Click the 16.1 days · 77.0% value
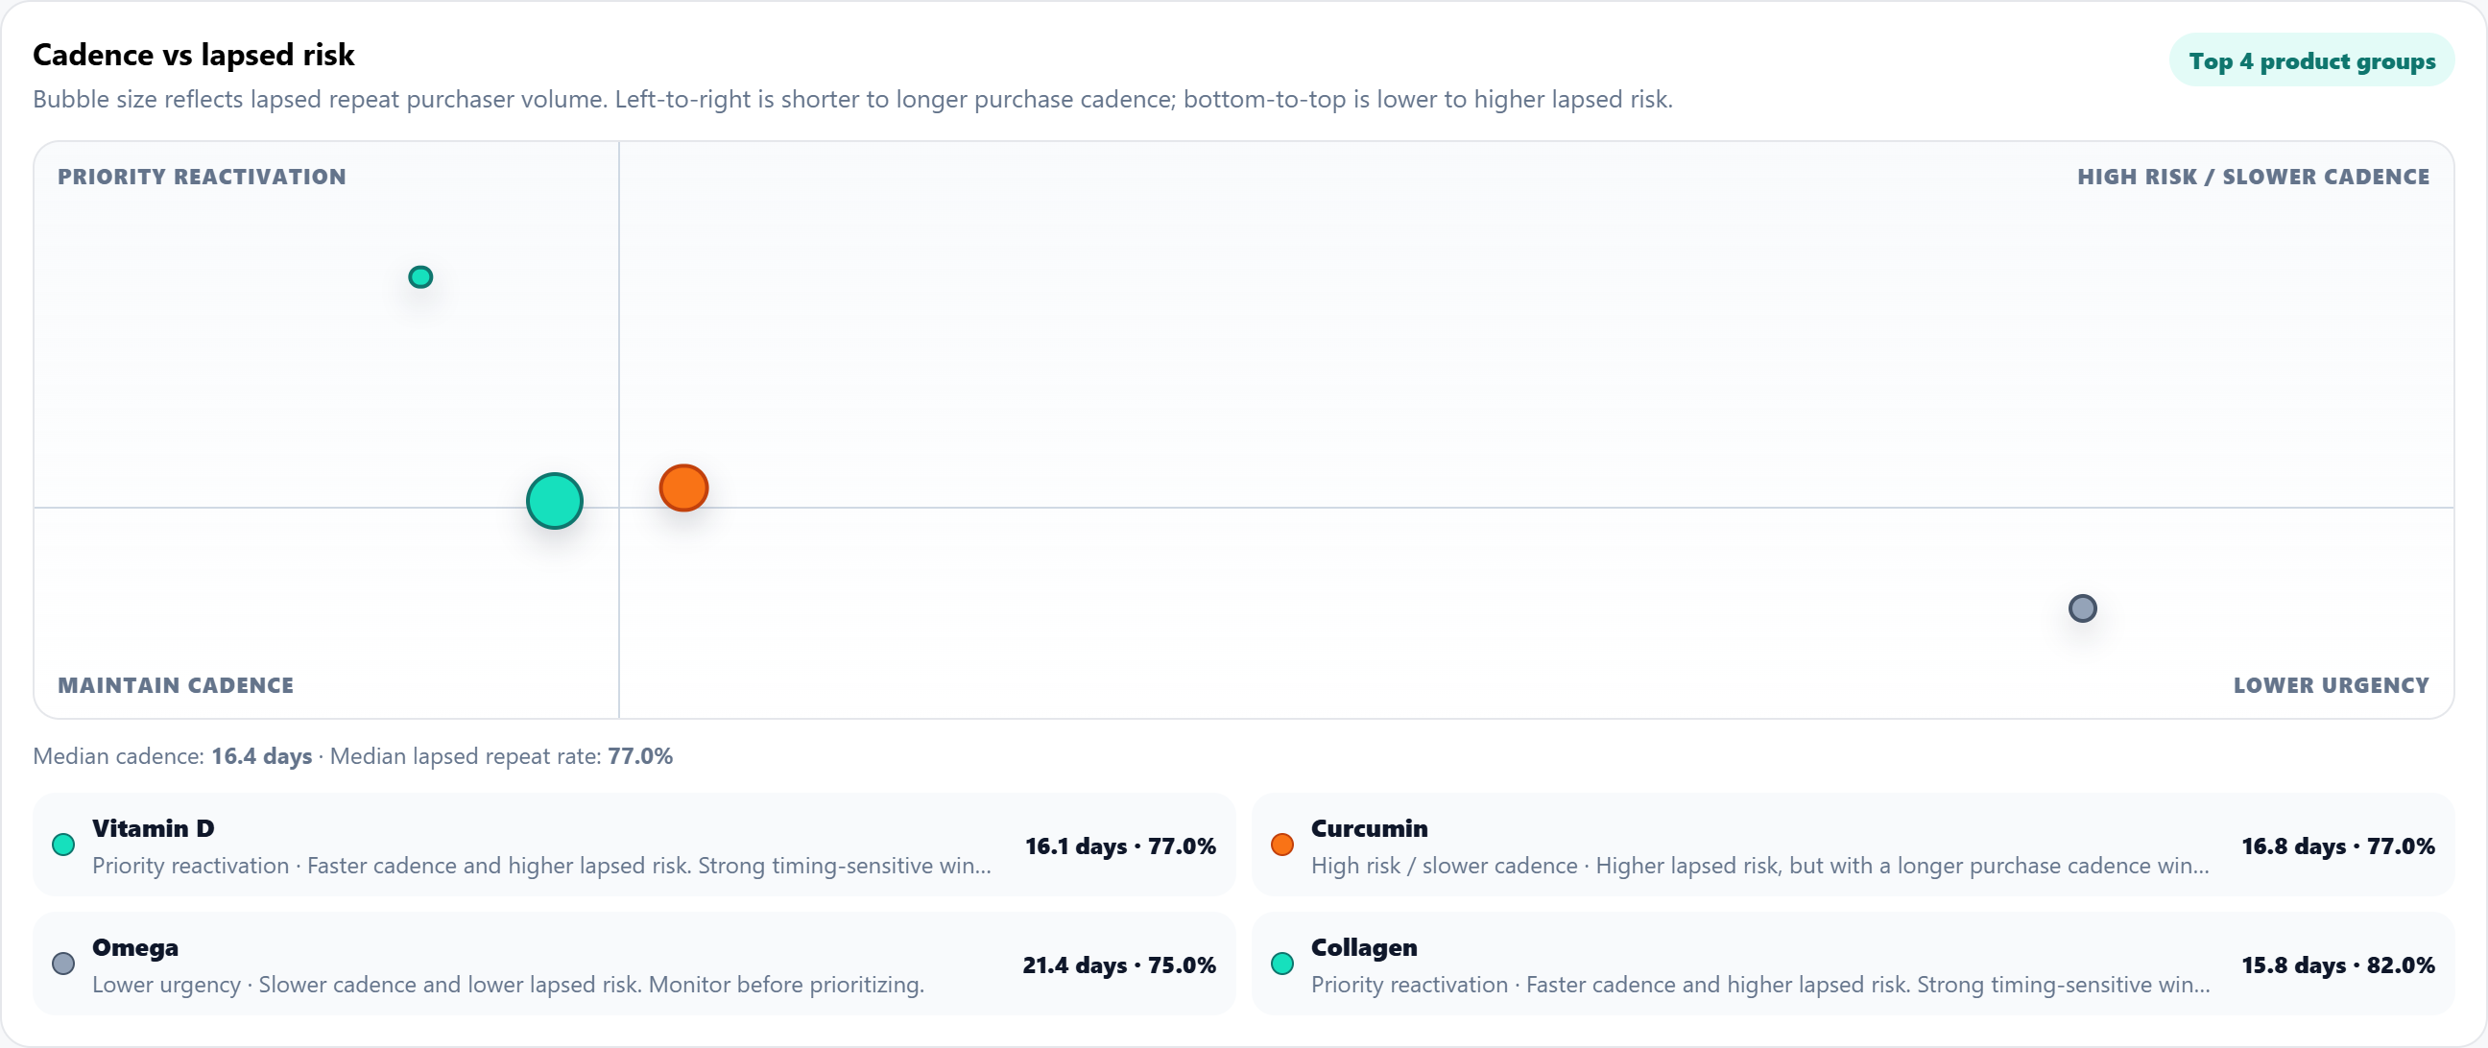Screen dimensions: 2488x1048 tap(1120, 846)
